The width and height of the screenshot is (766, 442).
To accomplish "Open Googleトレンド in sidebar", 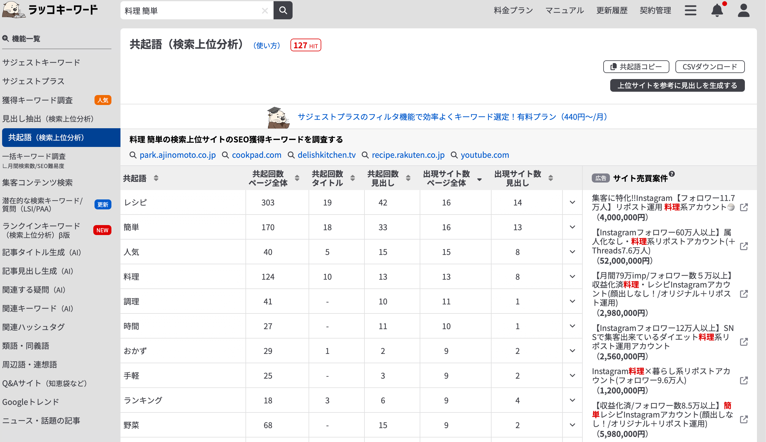I will point(30,402).
